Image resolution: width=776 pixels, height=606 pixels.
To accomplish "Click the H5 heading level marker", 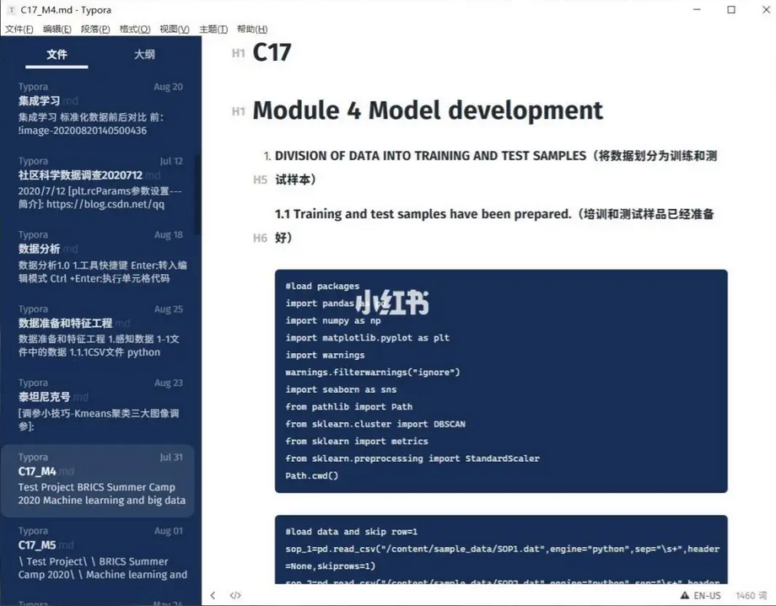I will [261, 180].
